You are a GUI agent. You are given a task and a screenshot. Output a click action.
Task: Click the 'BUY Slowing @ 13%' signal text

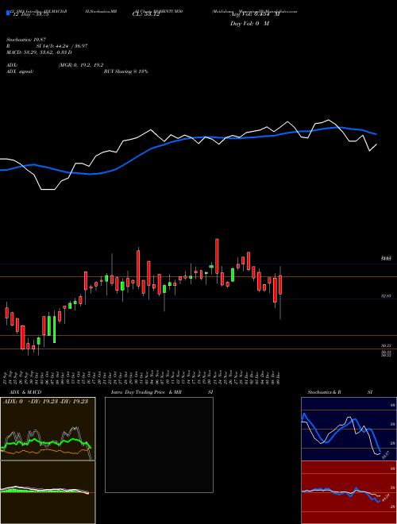pos(126,71)
